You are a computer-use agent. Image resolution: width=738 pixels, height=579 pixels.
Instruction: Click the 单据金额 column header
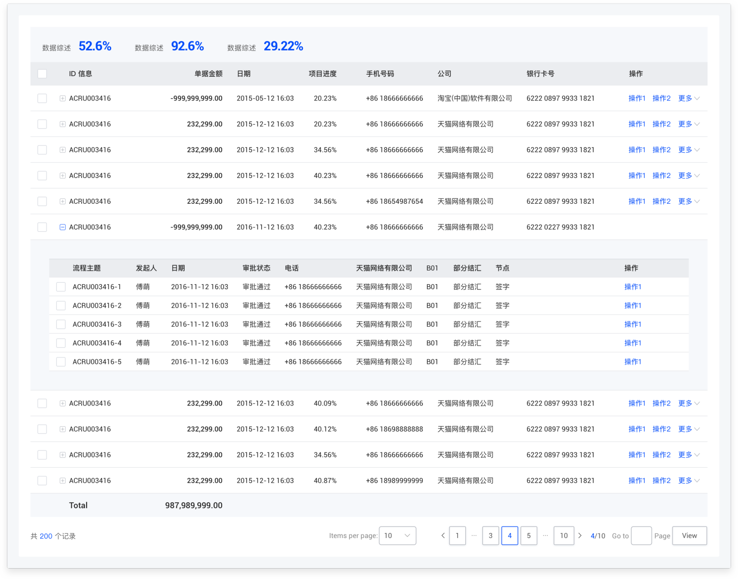point(208,74)
